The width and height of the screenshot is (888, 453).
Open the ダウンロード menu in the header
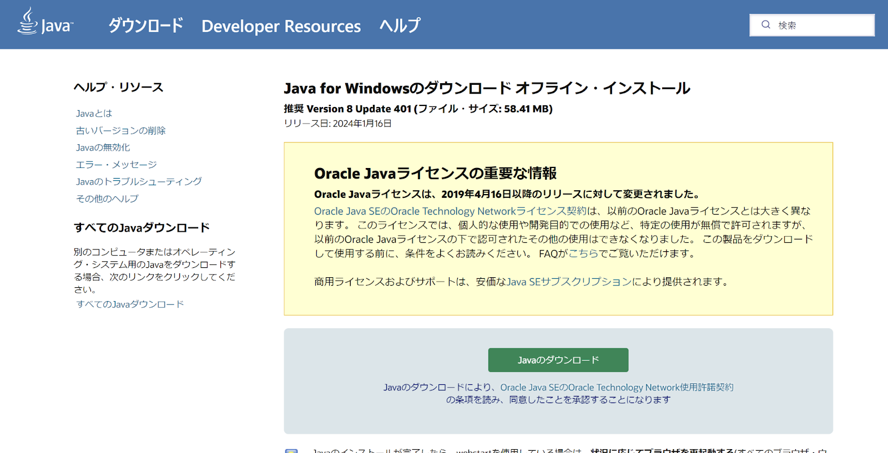click(146, 26)
